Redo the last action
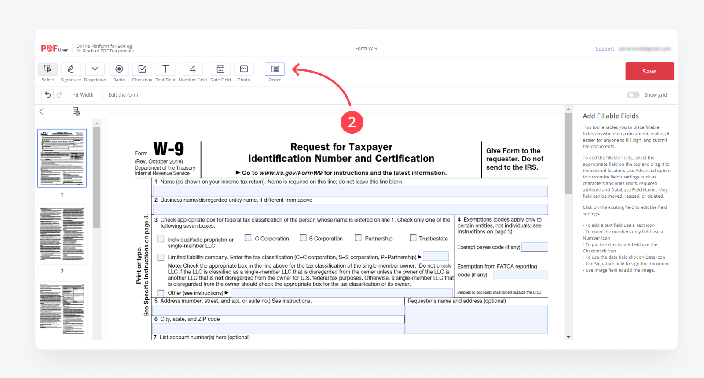 [60, 95]
